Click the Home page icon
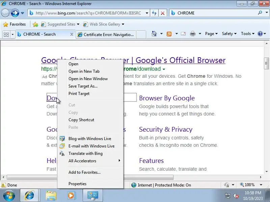The height and width of the screenshot is (202, 270). click(154, 34)
